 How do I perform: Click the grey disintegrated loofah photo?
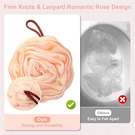pos(105,64)
